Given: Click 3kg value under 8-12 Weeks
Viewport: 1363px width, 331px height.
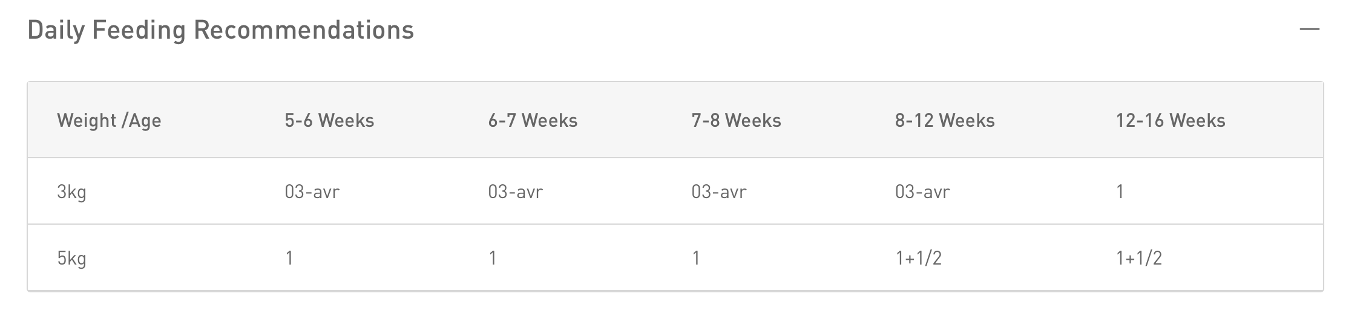Looking at the screenshot, I should (x=922, y=192).
